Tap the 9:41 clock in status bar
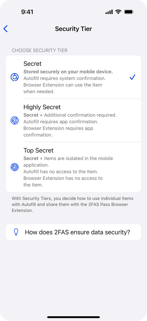The image size is (147, 321). (x=27, y=12)
